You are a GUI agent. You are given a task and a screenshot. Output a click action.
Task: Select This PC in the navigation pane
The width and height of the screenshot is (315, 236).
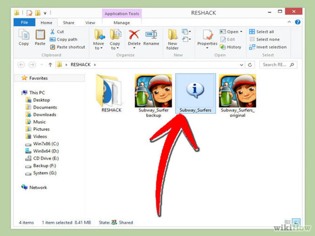click(37, 92)
